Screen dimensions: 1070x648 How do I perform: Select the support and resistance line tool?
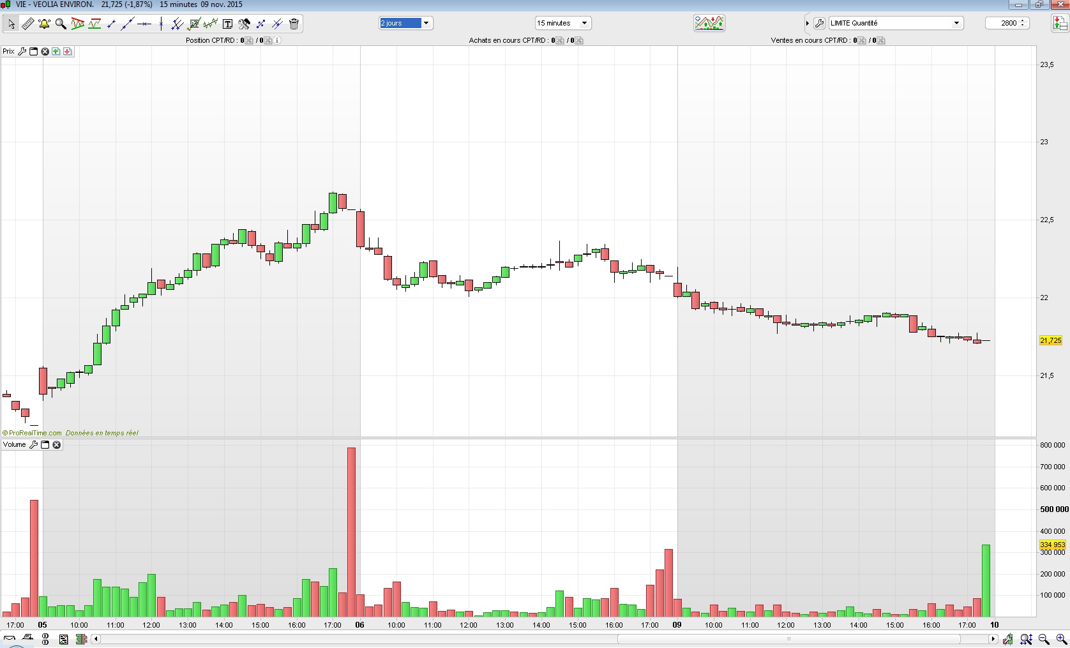pos(94,24)
